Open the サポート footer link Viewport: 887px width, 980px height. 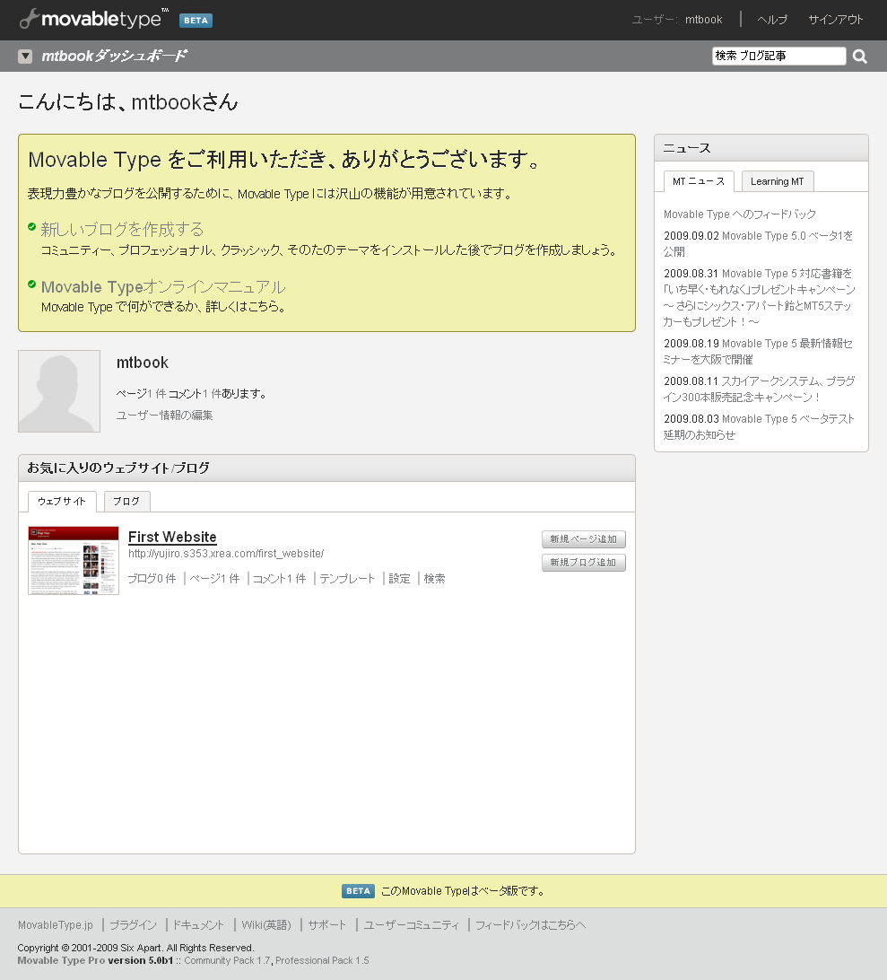pyautogui.click(x=326, y=925)
